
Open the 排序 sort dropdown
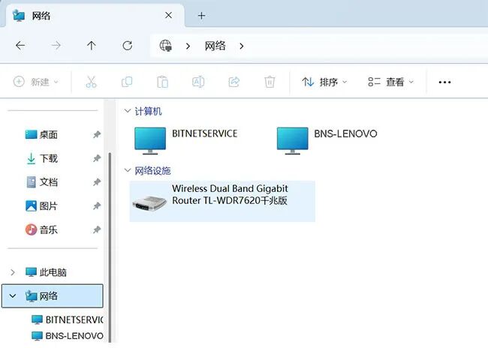pyautogui.click(x=324, y=82)
